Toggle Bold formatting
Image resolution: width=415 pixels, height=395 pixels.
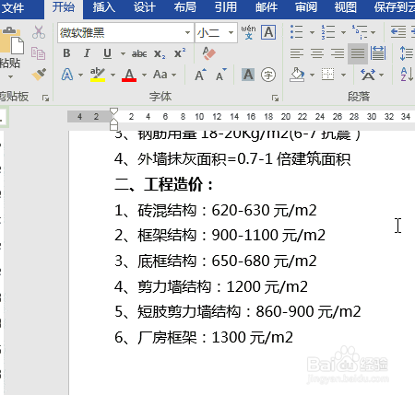[x=66, y=53]
